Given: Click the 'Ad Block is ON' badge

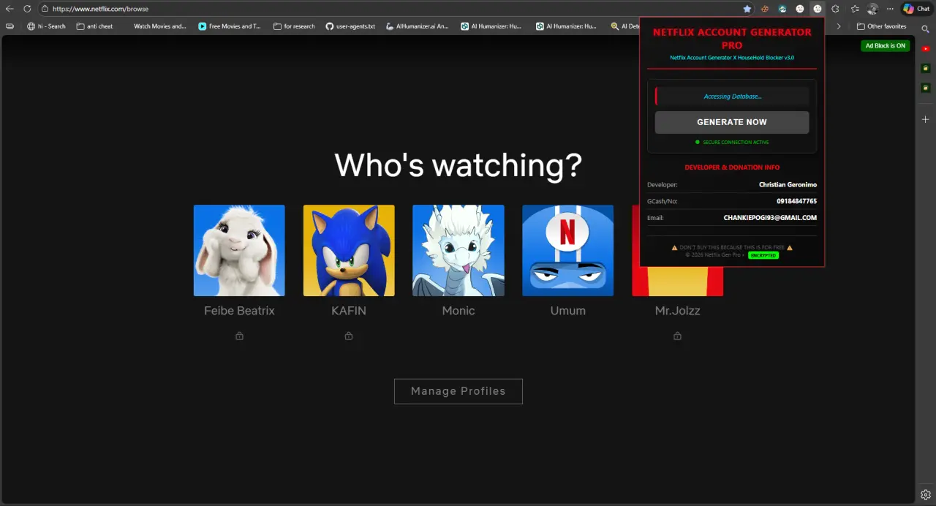Looking at the screenshot, I should click(886, 45).
